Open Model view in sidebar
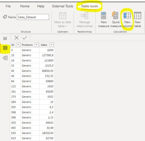 click(5, 58)
